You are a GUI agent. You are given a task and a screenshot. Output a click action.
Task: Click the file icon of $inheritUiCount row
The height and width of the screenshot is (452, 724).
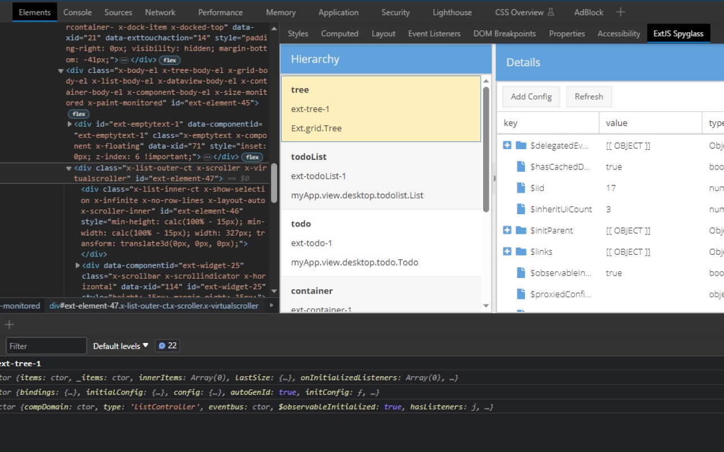click(521, 209)
